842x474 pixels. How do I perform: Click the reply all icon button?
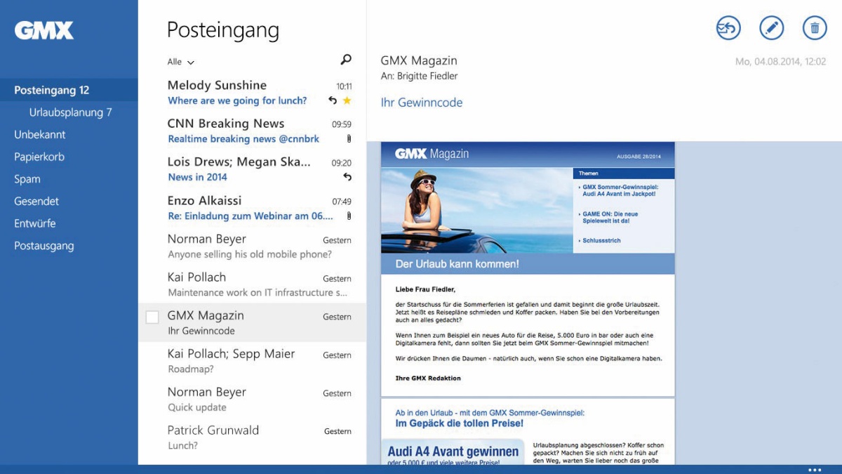click(x=728, y=28)
